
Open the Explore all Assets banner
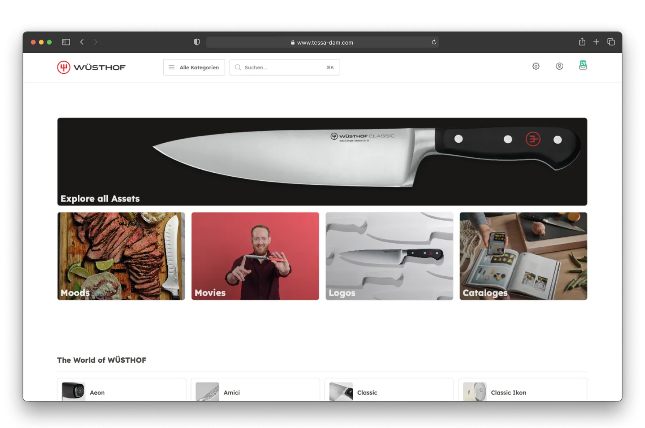322,161
